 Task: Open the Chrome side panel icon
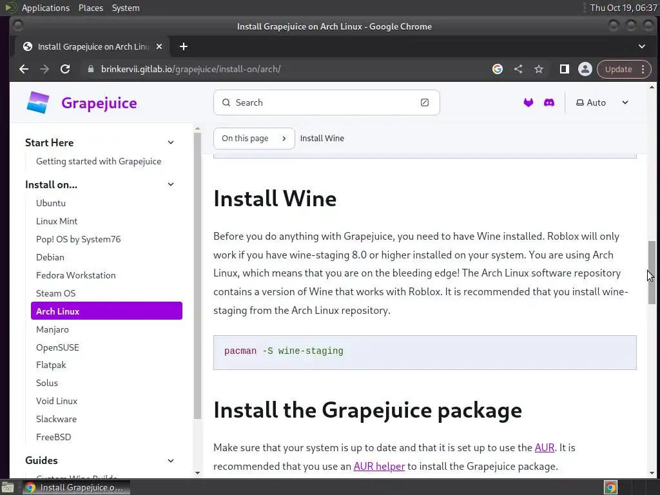pos(565,69)
